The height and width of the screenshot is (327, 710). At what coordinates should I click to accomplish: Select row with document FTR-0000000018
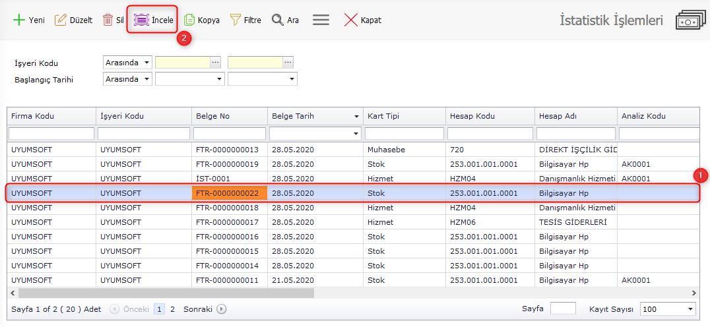[x=226, y=208]
